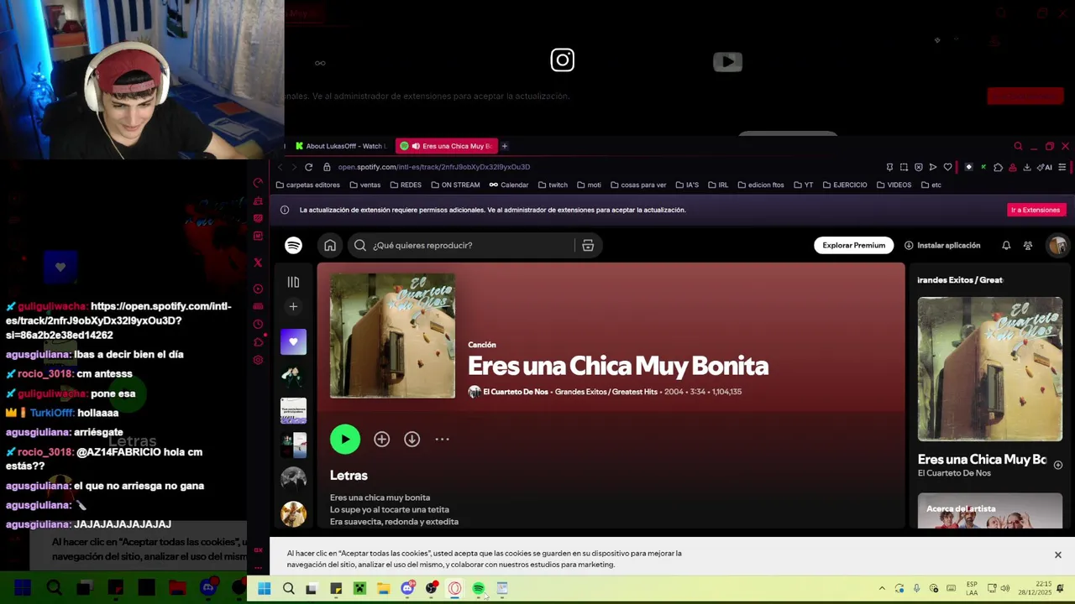
Task: Open more options three dots for song
Action: pyautogui.click(x=442, y=439)
